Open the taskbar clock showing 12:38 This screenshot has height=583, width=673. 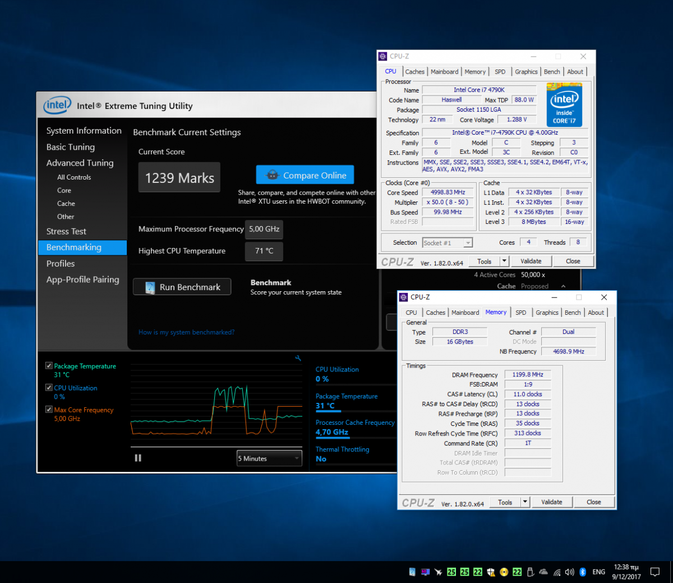tap(626, 572)
